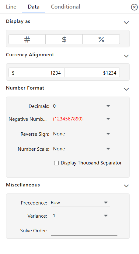Collapse the Miscellaneous section
The width and height of the screenshot is (139, 254).
coord(126,186)
